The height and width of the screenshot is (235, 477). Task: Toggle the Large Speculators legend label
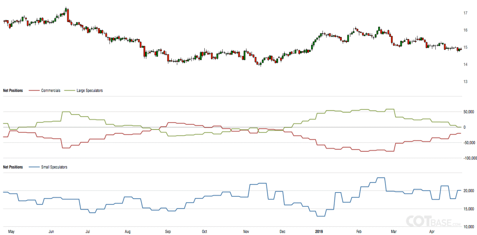[x=89, y=91]
